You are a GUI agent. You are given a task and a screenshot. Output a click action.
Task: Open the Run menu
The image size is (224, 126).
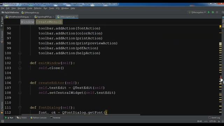point(45,8)
